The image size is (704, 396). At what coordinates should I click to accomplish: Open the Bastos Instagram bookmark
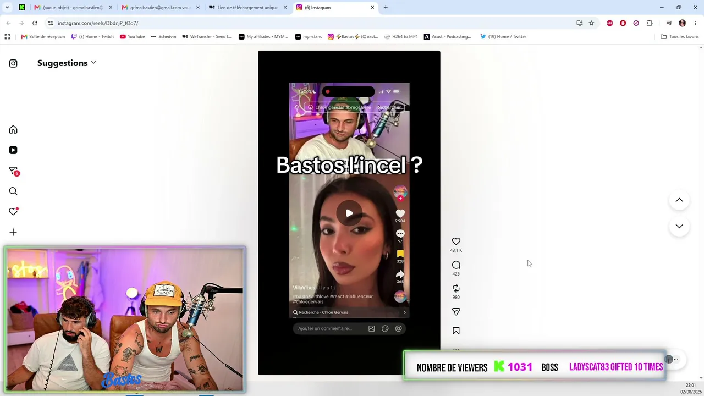(353, 37)
